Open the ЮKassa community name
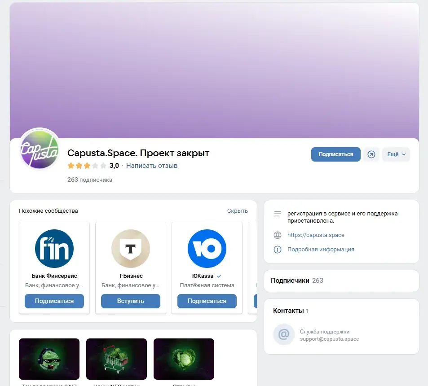428x386 pixels. (203, 276)
